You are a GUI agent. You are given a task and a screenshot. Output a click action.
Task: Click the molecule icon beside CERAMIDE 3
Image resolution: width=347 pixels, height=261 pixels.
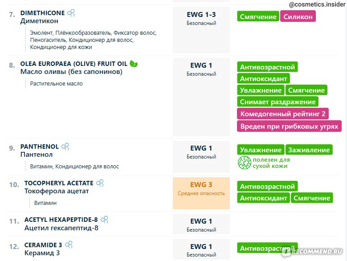[x=69, y=245]
